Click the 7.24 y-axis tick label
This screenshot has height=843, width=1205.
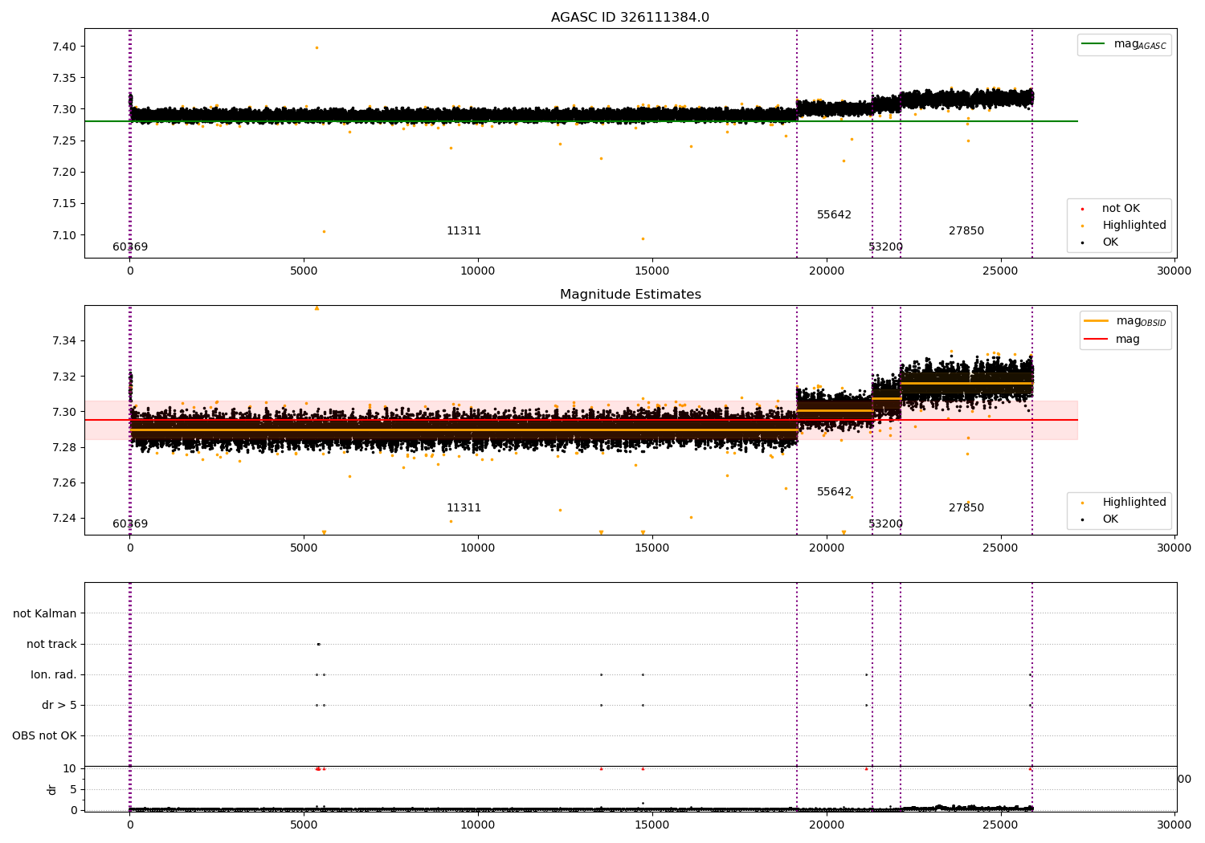pos(63,518)
